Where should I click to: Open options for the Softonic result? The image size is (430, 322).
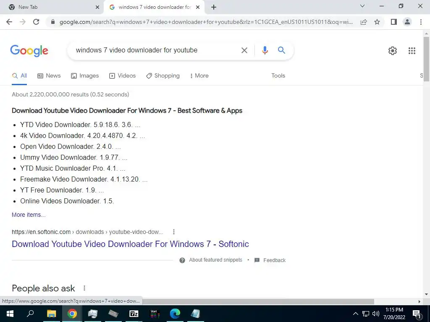(173, 232)
